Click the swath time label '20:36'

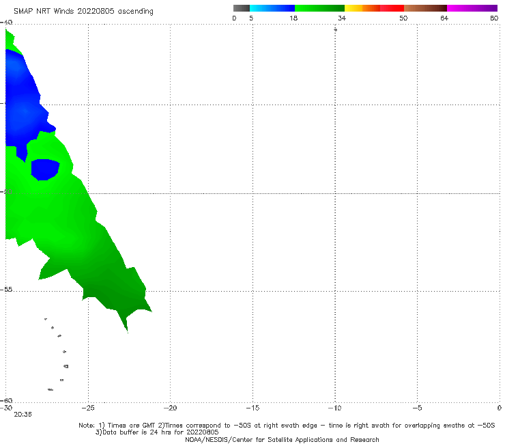point(23,415)
